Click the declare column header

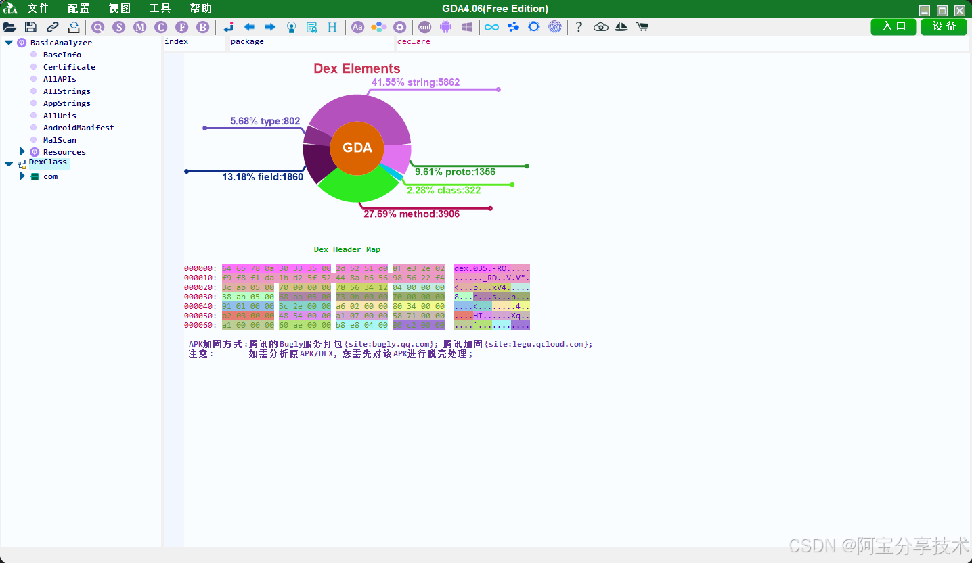pyautogui.click(x=683, y=43)
